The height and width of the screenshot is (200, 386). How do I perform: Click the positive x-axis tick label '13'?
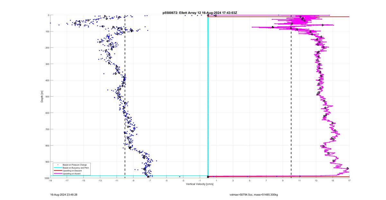pyautogui.click(x=316, y=181)
